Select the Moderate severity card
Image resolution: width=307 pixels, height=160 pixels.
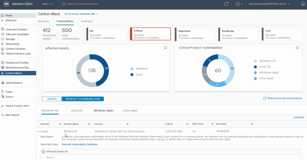point(239,34)
